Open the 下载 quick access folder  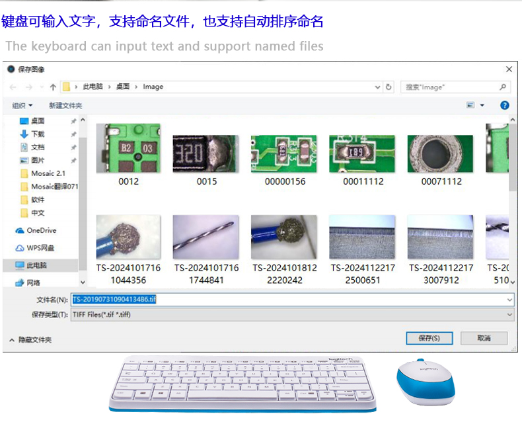pos(37,134)
